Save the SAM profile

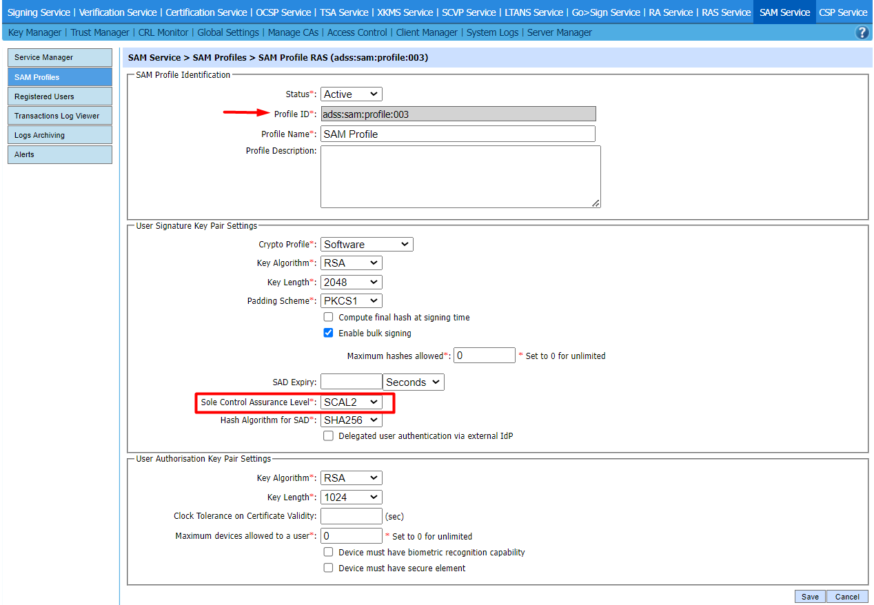[x=810, y=597]
